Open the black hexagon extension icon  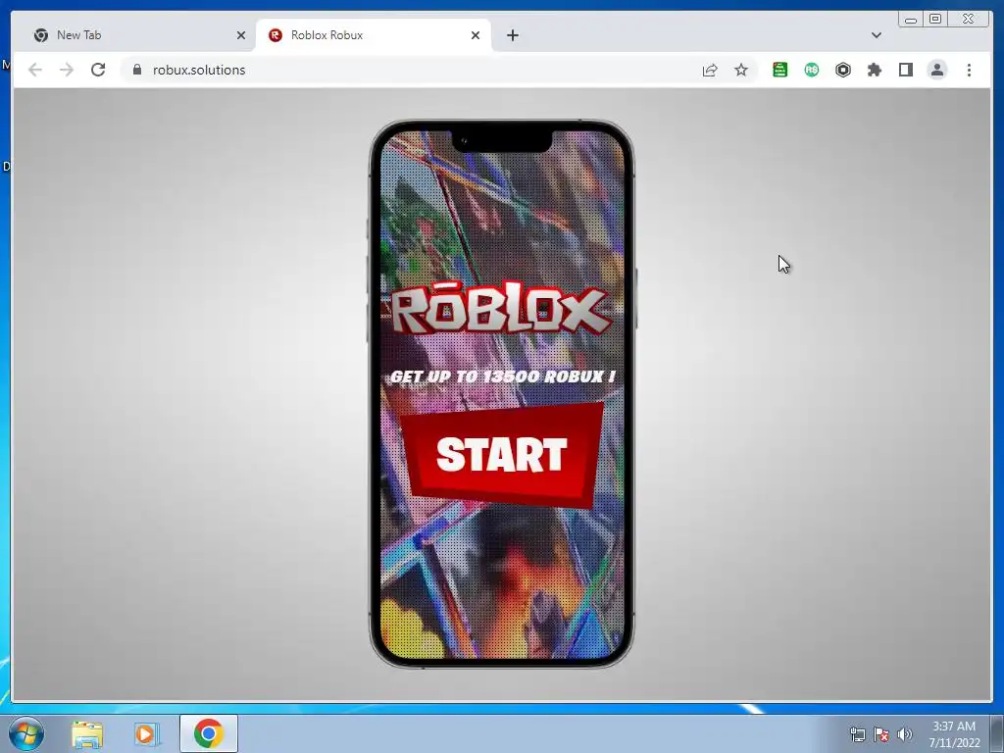842,70
